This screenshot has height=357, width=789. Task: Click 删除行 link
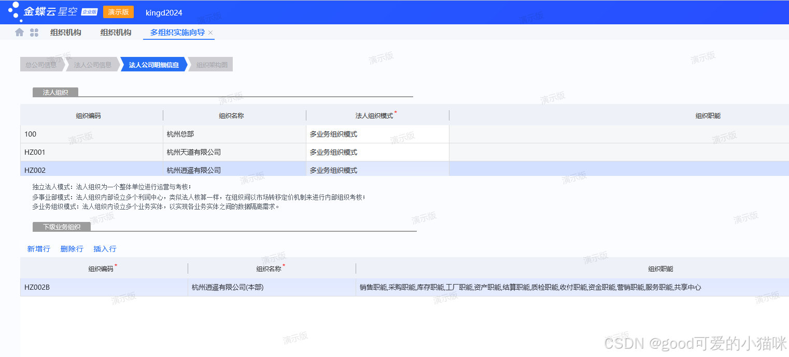tap(72, 249)
